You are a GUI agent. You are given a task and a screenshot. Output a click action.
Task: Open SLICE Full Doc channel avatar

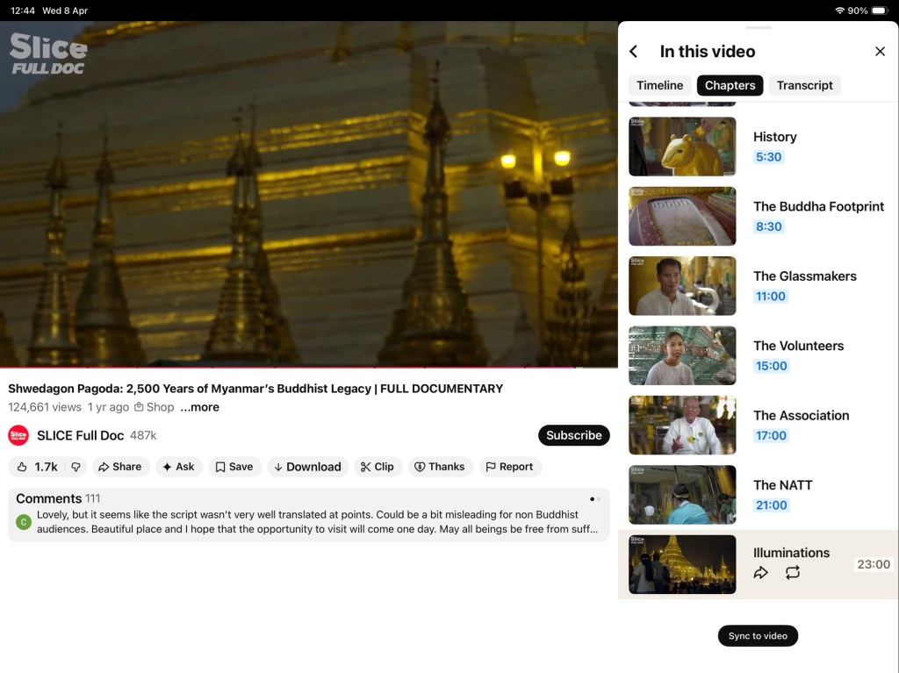[18, 435]
